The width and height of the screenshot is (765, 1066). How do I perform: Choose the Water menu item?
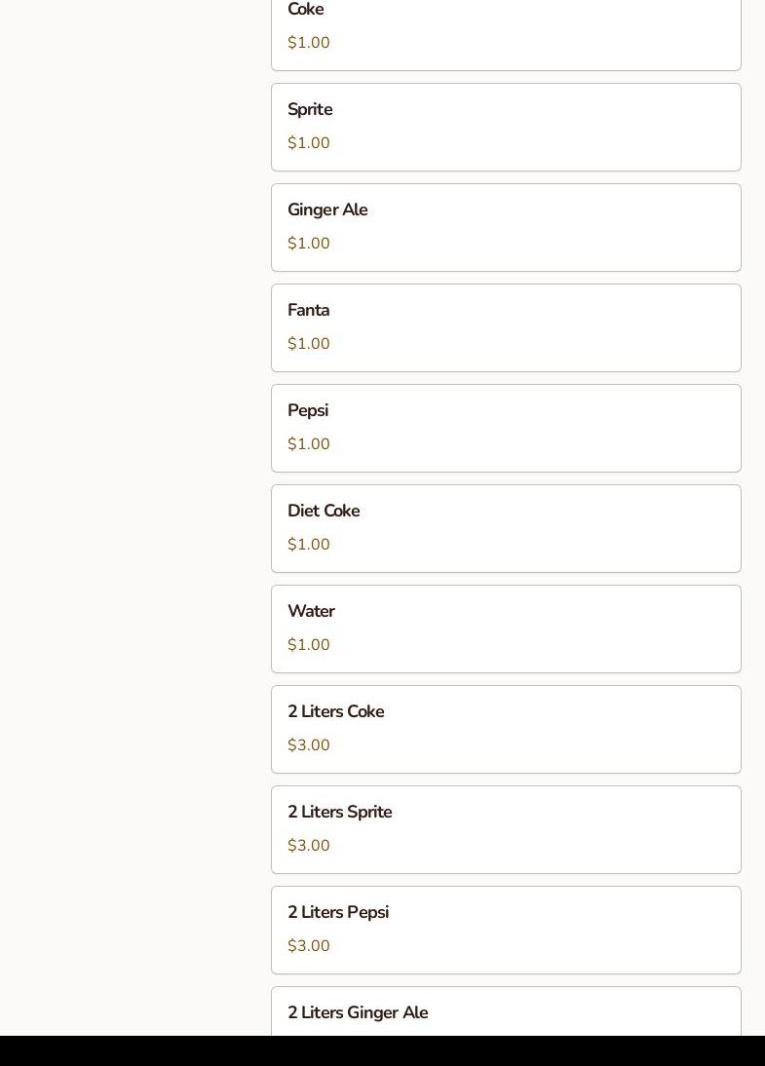pyautogui.click(x=506, y=628)
